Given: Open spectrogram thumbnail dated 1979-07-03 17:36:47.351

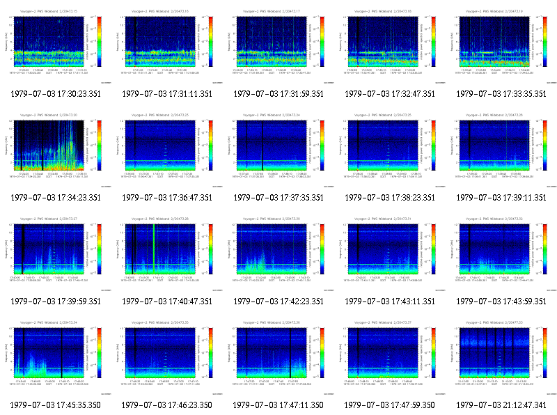Looking at the screenshot, I should [x=167, y=150].
